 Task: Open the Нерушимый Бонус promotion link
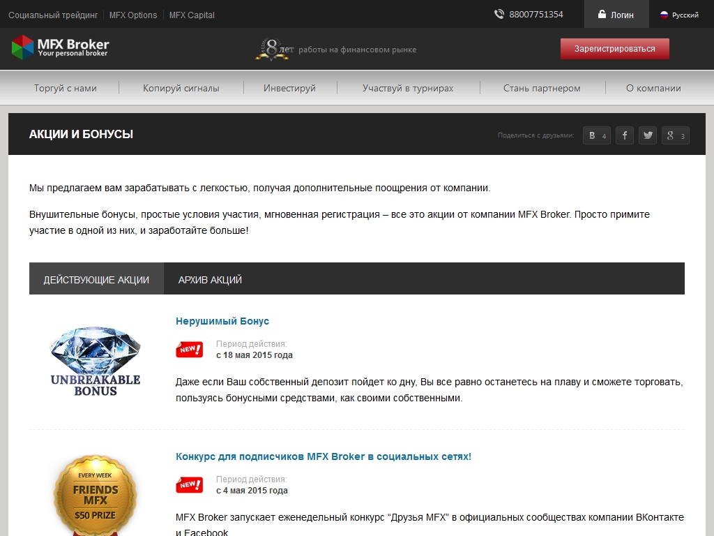coord(222,321)
